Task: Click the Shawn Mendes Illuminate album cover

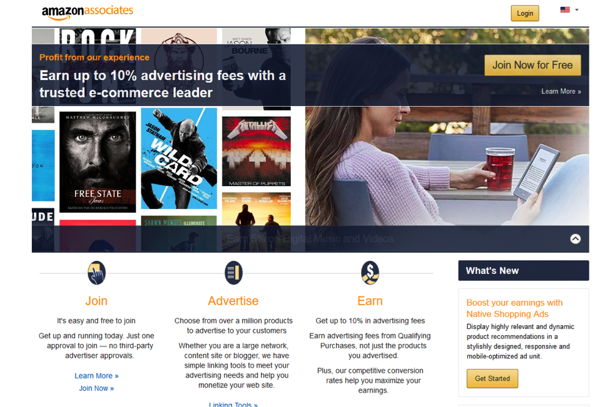Action: (179, 233)
